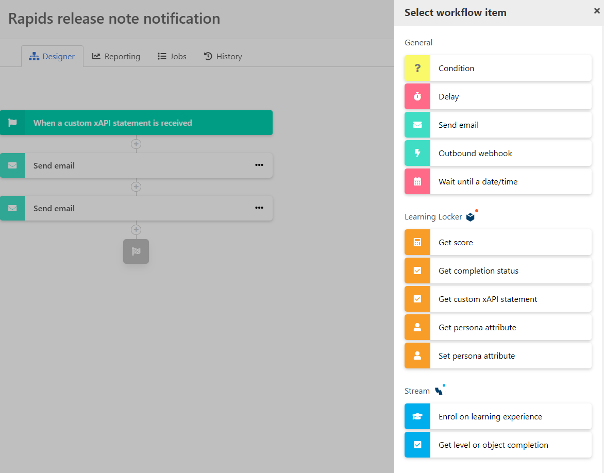Switch to the Reporting tab
This screenshot has height=473, width=604.
pos(116,57)
